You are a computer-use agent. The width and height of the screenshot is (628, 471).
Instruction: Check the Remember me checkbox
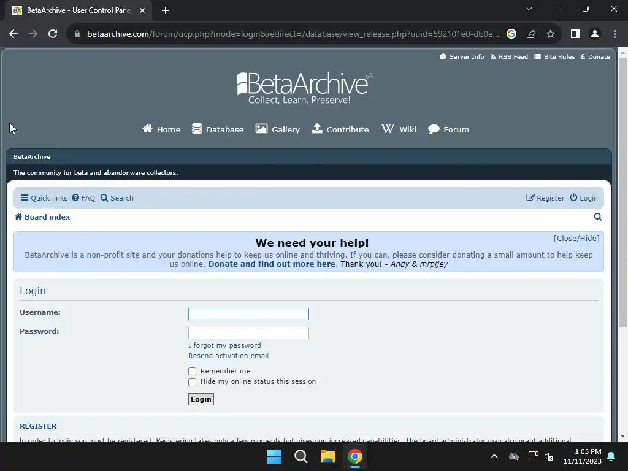tap(192, 371)
